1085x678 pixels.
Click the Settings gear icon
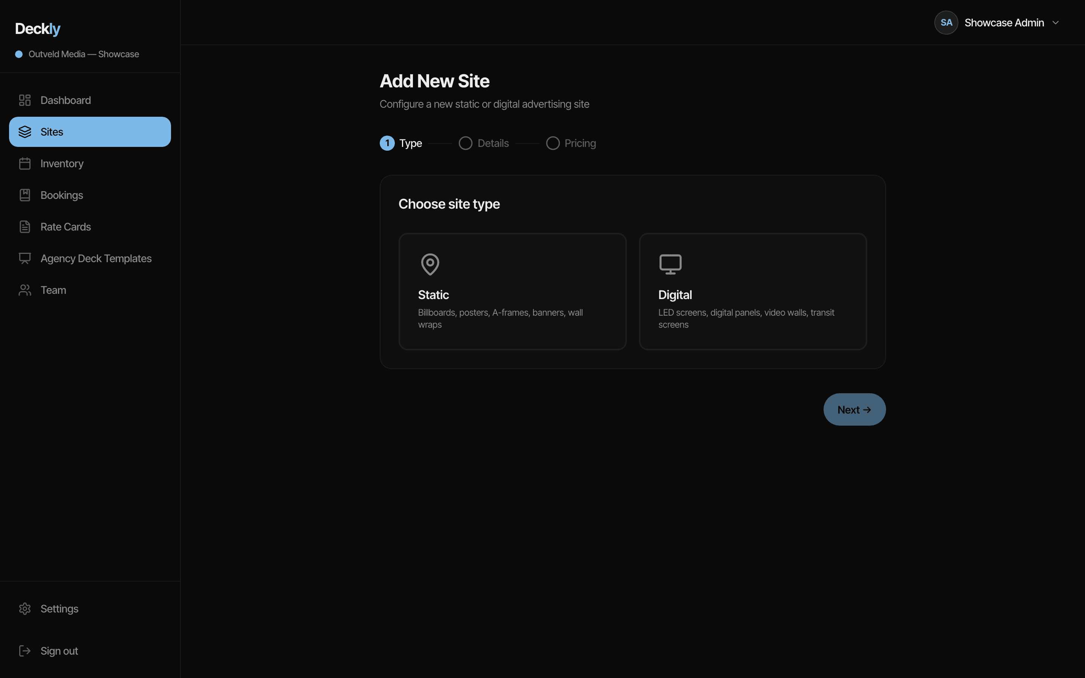point(24,608)
